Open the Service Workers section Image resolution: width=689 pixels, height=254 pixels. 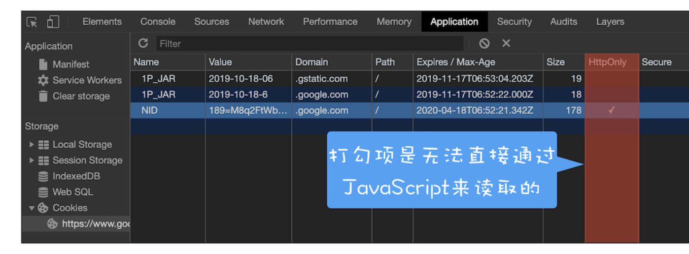coord(80,80)
